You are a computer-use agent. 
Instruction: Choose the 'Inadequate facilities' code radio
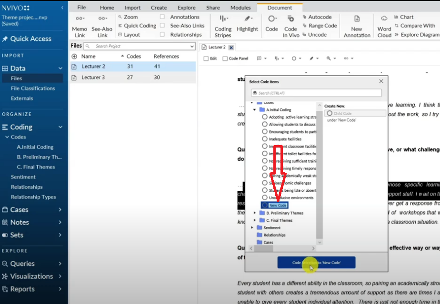click(265, 139)
